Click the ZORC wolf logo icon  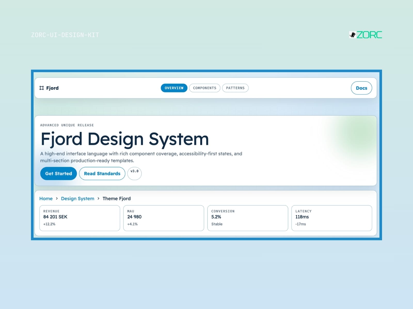point(353,35)
